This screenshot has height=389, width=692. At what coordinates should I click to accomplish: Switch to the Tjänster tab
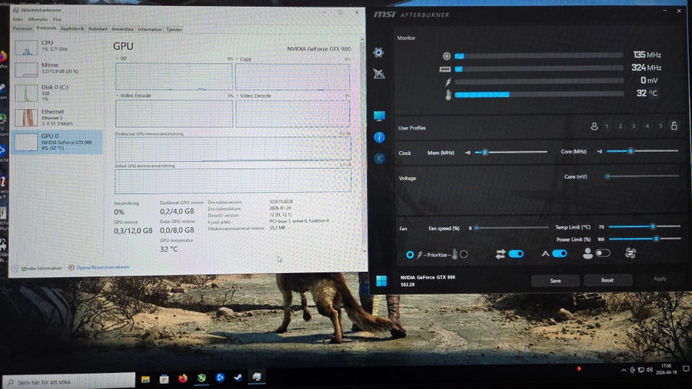pos(174,29)
